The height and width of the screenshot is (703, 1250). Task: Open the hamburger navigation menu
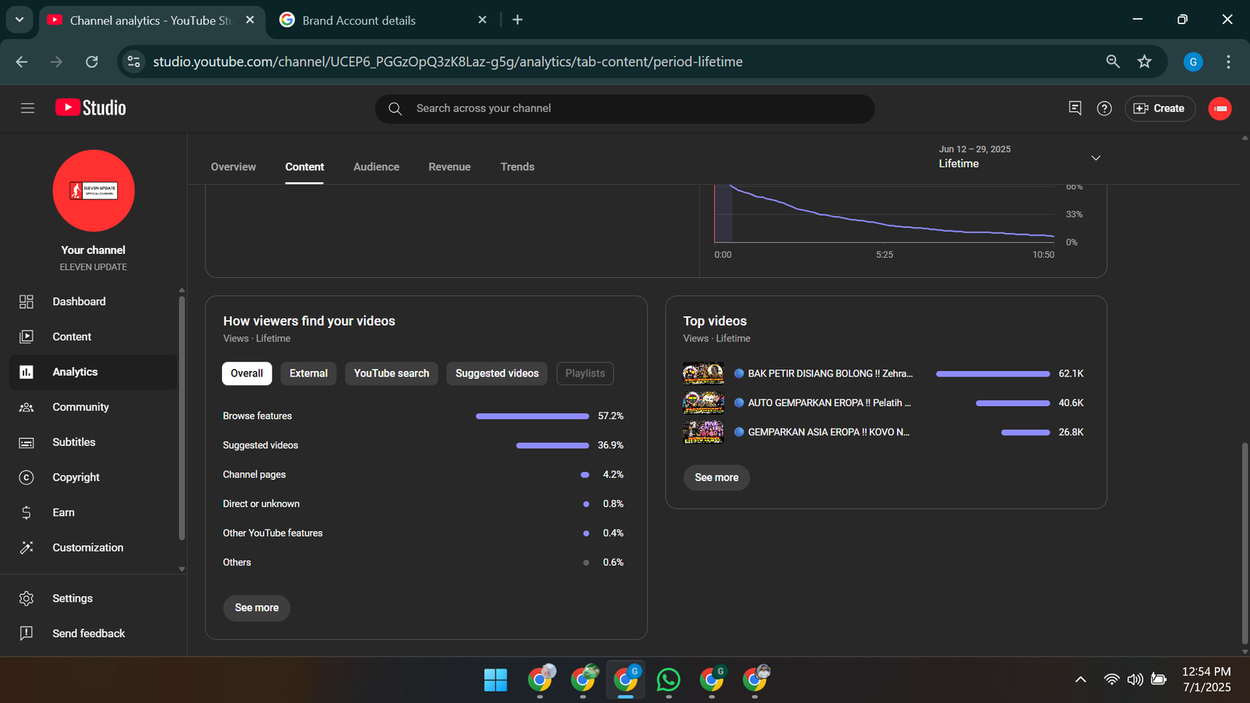[x=27, y=109]
